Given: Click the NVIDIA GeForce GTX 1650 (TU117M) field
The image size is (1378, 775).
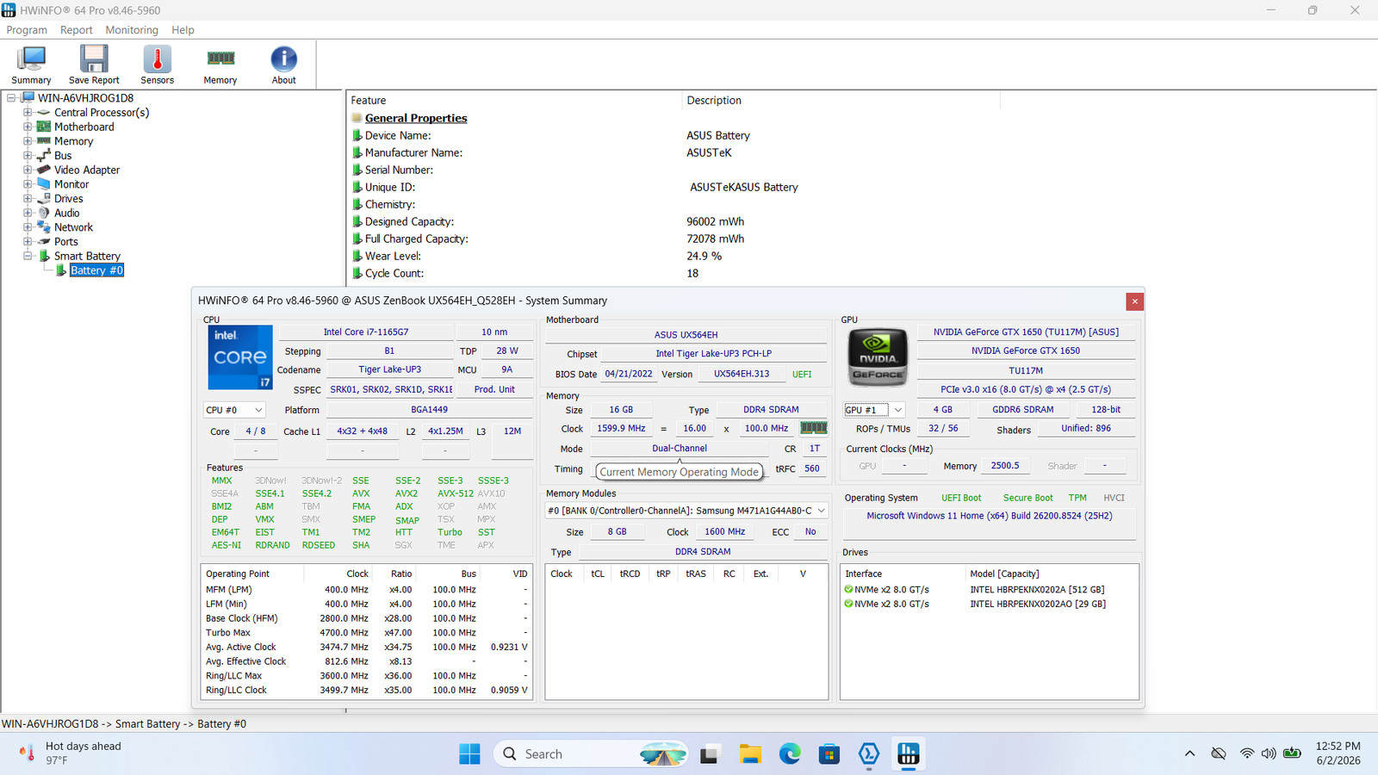Looking at the screenshot, I should pyautogui.click(x=1026, y=332).
